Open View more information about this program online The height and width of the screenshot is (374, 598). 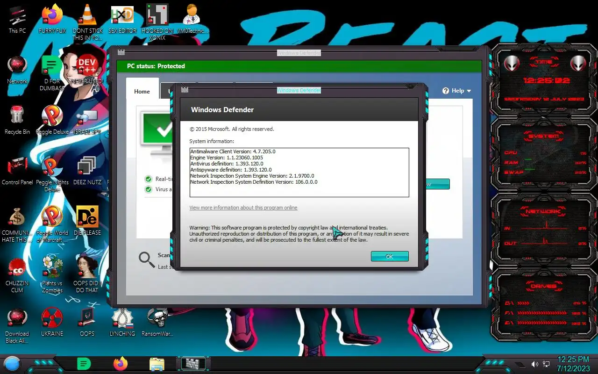[243, 208]
